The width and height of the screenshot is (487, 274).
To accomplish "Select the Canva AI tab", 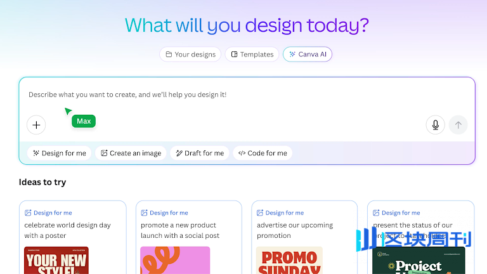I will pos(308,55).
